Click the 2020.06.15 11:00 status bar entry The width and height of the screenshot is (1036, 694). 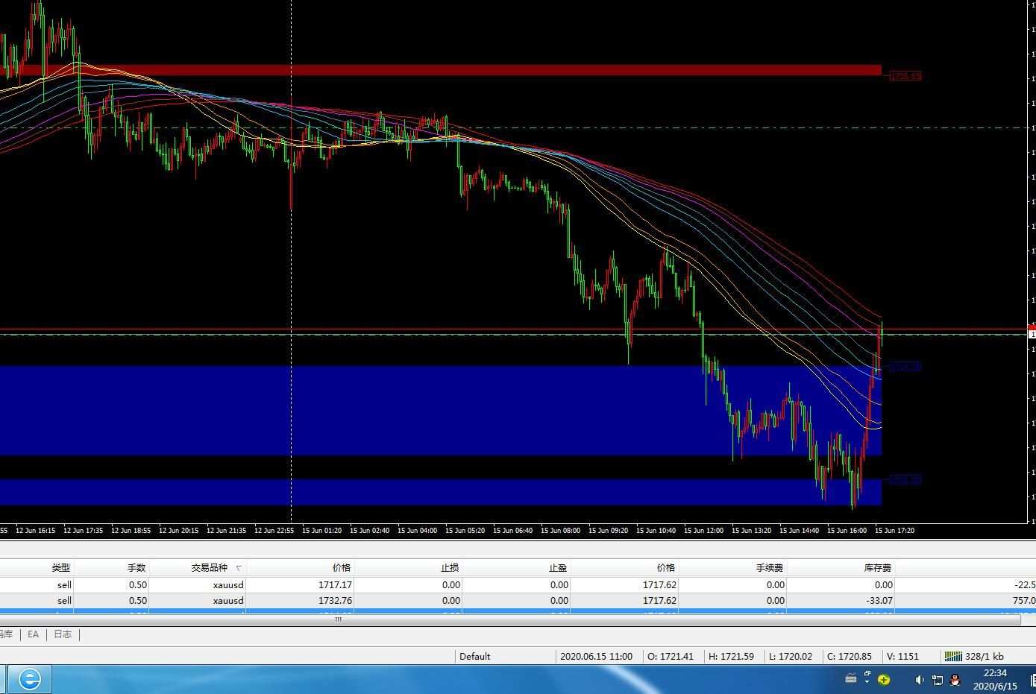tap(596, 657)
